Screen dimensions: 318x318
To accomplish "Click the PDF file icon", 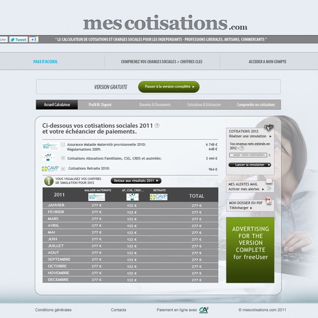I will pos(268,201).
